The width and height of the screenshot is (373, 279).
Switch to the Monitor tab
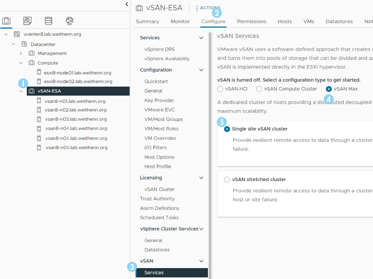[x=180, y=21]
